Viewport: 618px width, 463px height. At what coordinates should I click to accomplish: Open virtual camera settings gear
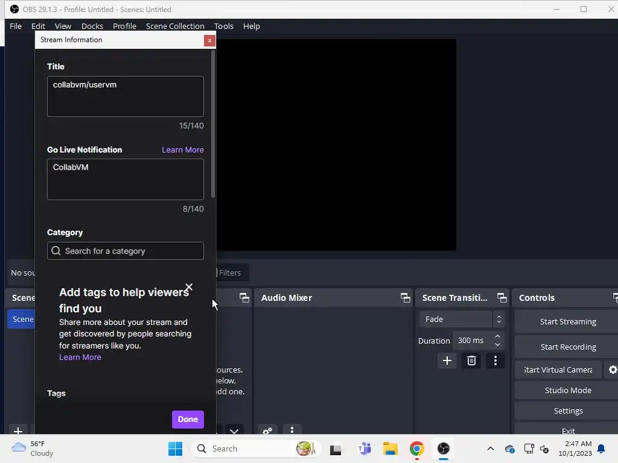pos(612,370)
